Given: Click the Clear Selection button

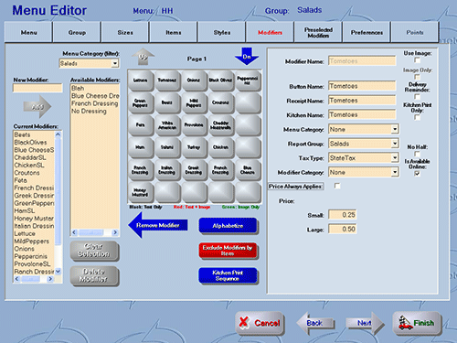Looking at the screenshot, I should (94, 251).
